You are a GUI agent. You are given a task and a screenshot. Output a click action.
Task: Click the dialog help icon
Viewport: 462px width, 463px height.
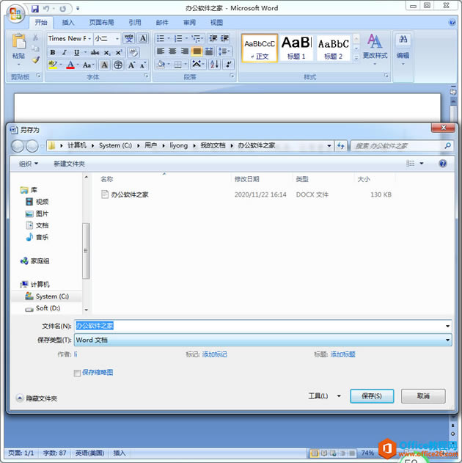tap(442, 164)
